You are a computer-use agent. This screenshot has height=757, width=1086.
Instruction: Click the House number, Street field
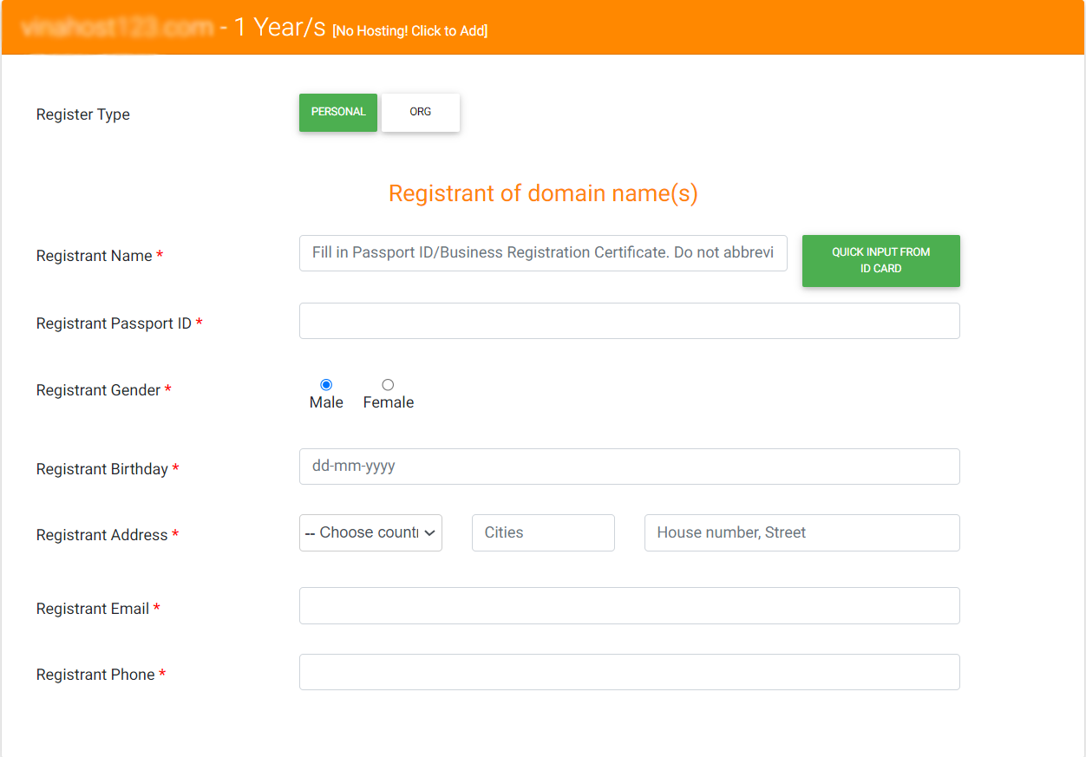801,532
